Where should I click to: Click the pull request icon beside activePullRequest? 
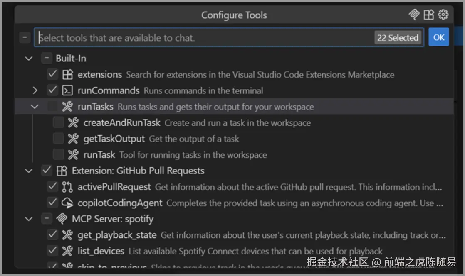[67, 187]
